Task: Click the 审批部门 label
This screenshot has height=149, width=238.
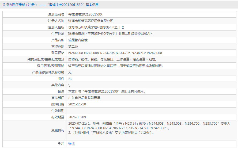Action: click(x=58, y=98)
